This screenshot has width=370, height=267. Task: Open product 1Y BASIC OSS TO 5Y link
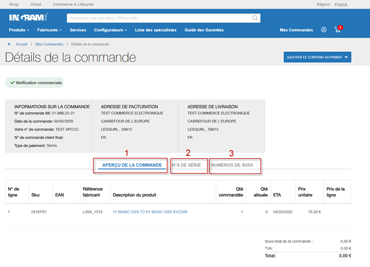[x=150, y=212]
